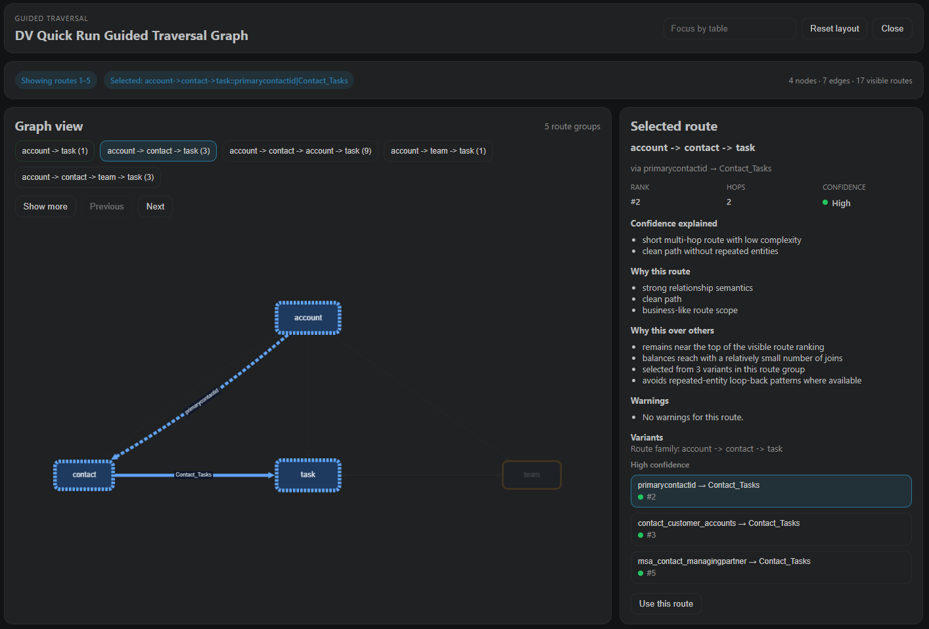The width and height of the screenshot is (929, 629).
Task: Click Show more route groups
Action: tap(45, 206)
